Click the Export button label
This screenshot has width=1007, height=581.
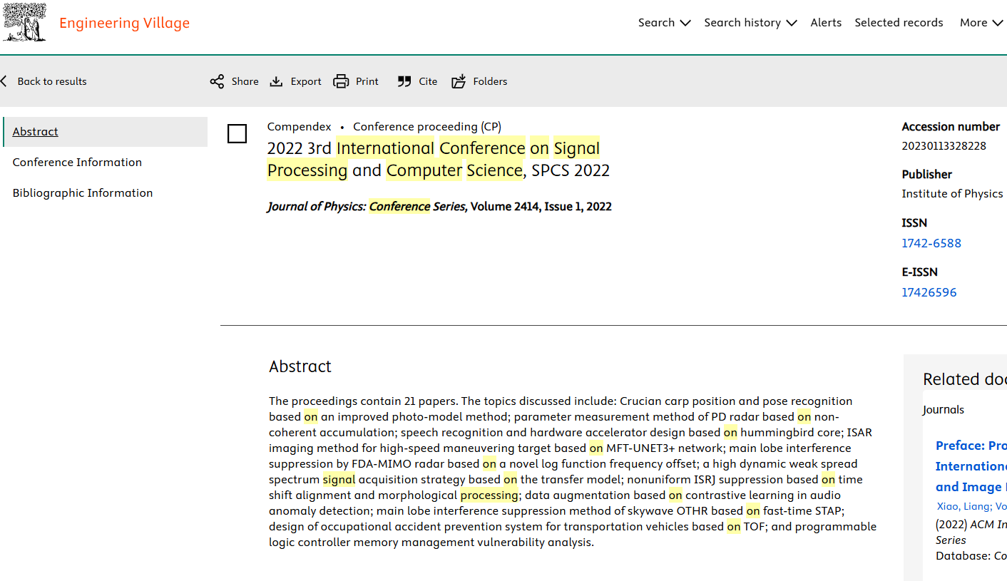click(306, 81)
